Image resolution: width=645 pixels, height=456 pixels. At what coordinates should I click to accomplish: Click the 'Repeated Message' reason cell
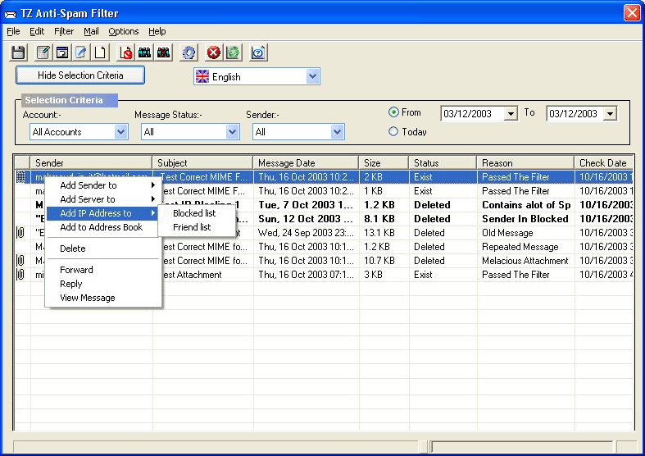(525, 247)
